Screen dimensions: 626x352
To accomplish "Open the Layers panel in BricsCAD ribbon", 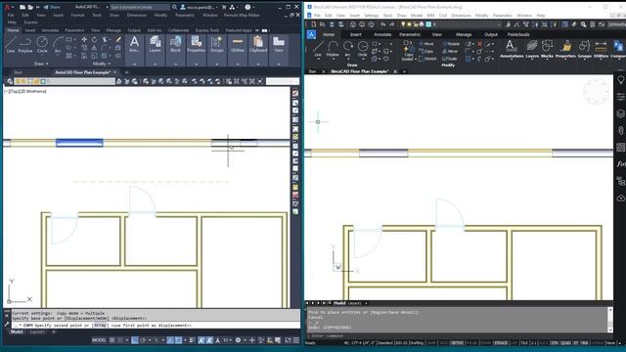I will point(532,49).
